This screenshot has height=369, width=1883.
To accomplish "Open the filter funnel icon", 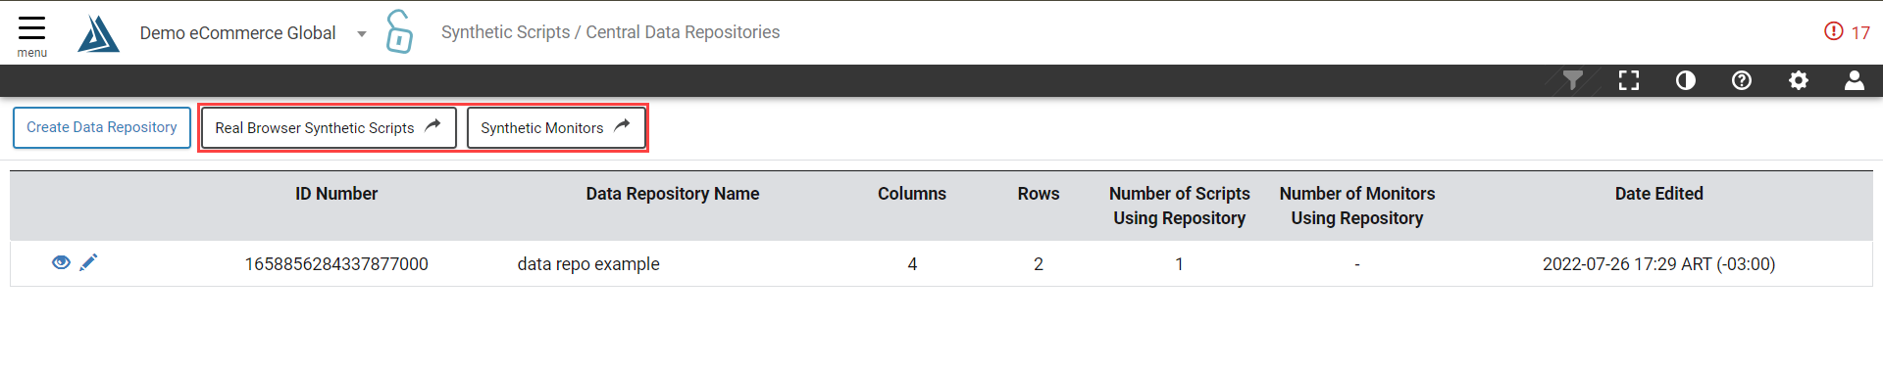I will coord(1572,80).
